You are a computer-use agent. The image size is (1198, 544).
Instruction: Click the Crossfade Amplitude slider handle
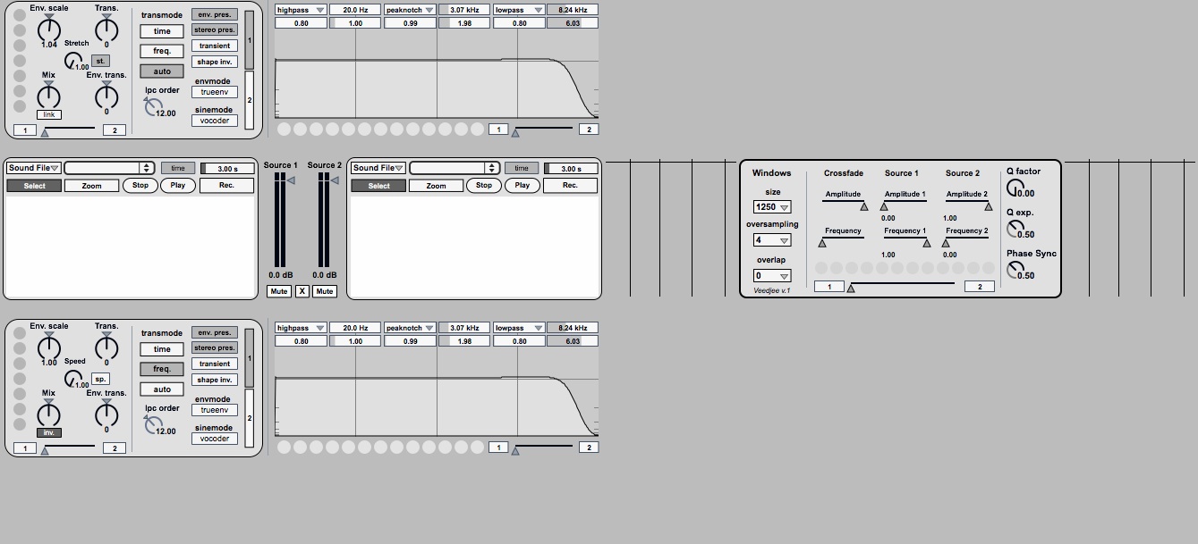(863, 206)
